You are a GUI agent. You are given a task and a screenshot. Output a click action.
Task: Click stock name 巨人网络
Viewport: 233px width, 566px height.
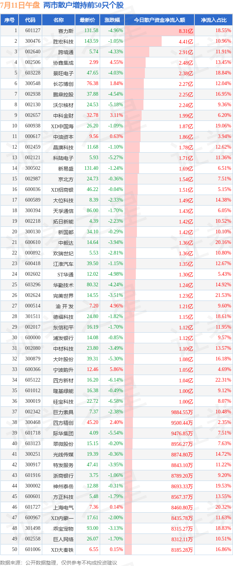click(63, 539)
